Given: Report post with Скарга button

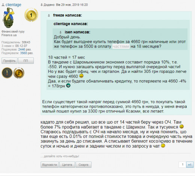Looking at the screenshot, I should (83, 165).
